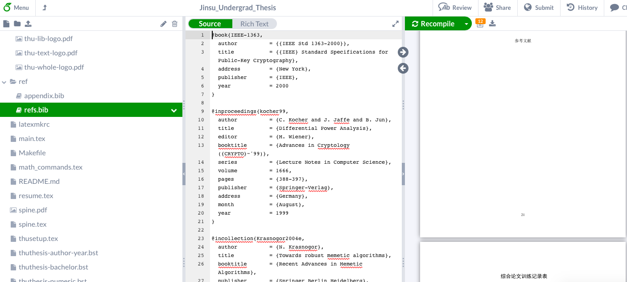The width and height of the screenshot is (627, 282).
Task: Open the Review panel
Action: click(x=455, y=8)
